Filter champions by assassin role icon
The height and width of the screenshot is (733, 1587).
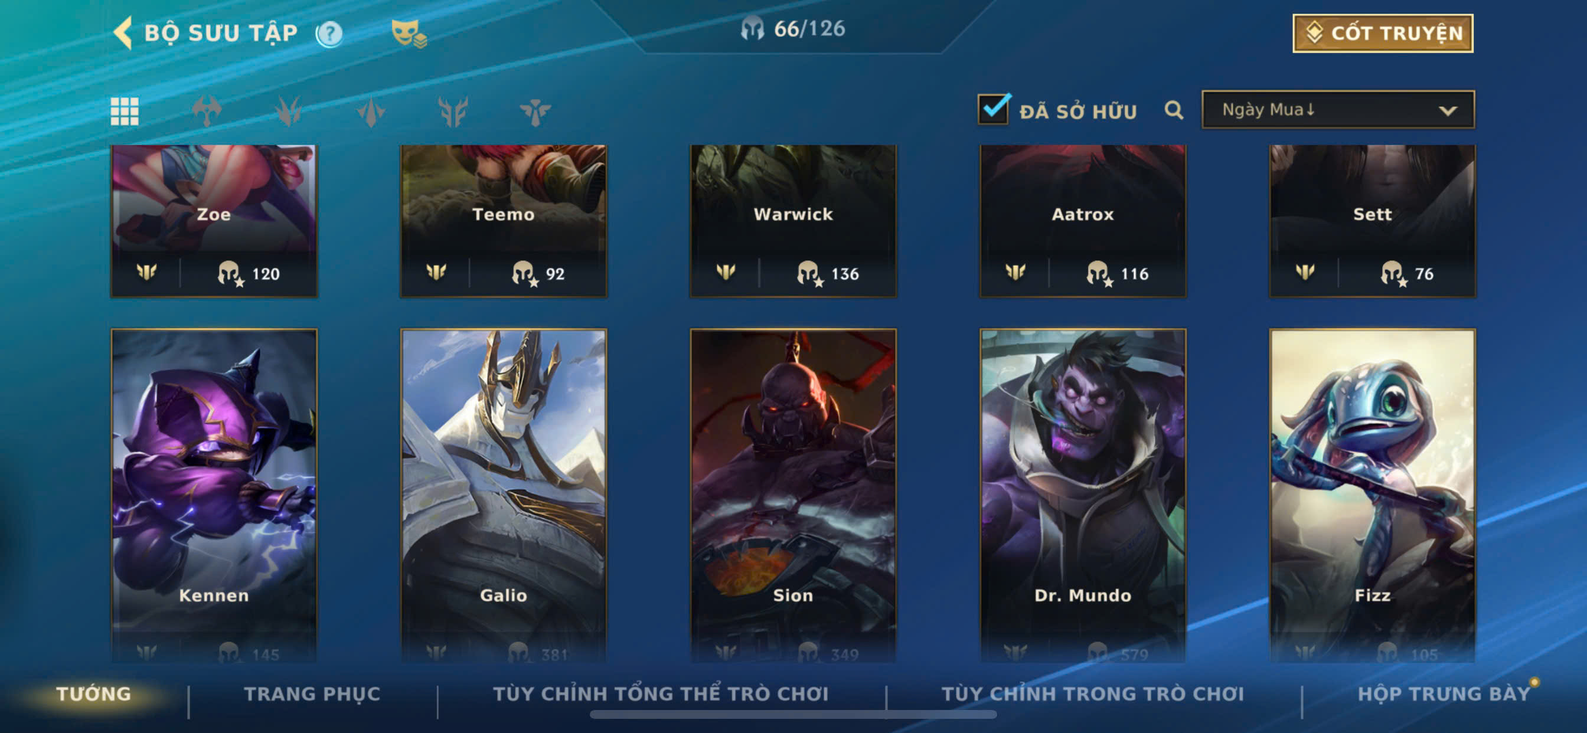[x=288, y=112]
